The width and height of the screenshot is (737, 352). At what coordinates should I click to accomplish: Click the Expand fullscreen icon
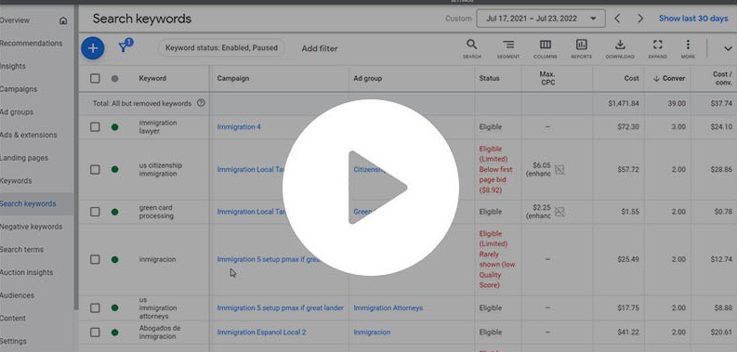(658, 49)
